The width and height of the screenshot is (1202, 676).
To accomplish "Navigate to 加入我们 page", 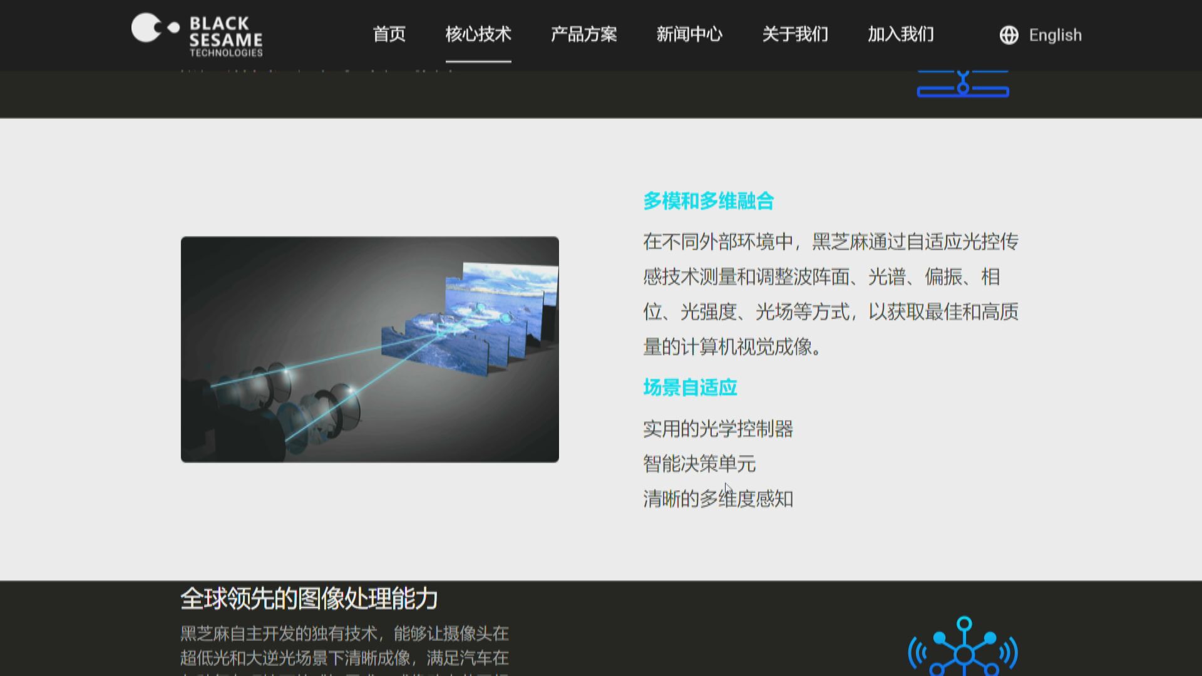I will (x=900, y=34).
